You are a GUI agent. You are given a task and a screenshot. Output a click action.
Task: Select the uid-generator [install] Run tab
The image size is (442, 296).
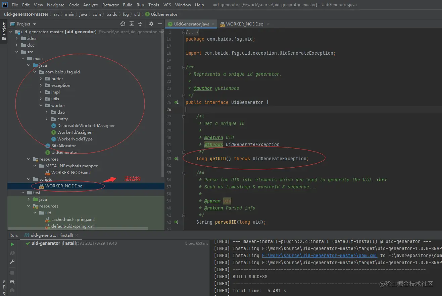click(x=52, y=235)
